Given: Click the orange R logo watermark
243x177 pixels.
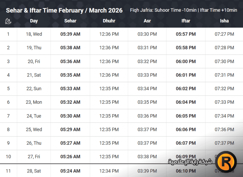Looking at the screenshot, I should pyautogui.click(x=226, y=162).
